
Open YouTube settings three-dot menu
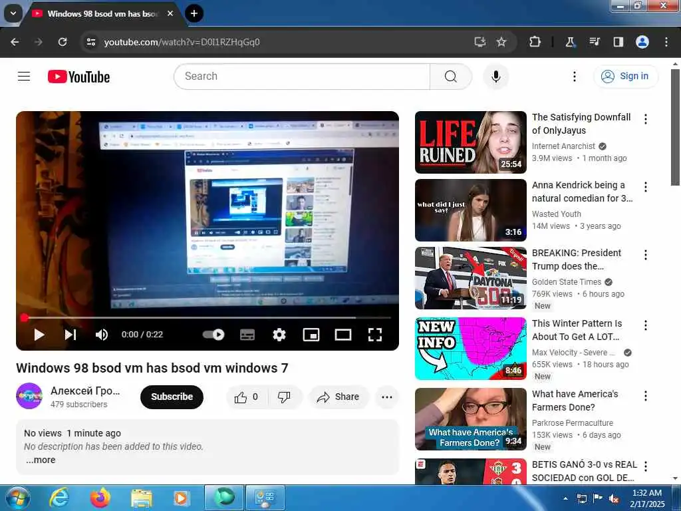[x=574, y=77]
